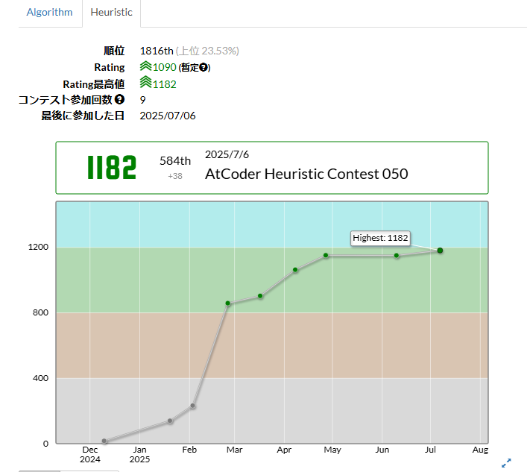
Task: Select the July 2025 data point on graph
Action: point(440,251)
